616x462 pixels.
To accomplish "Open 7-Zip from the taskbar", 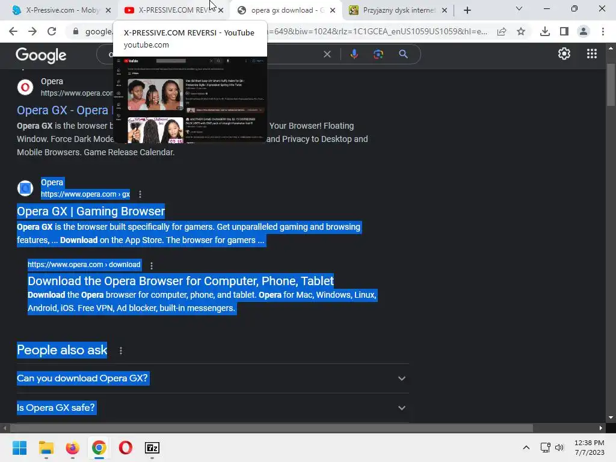I will pyautogui.click(x=152, y=448).
